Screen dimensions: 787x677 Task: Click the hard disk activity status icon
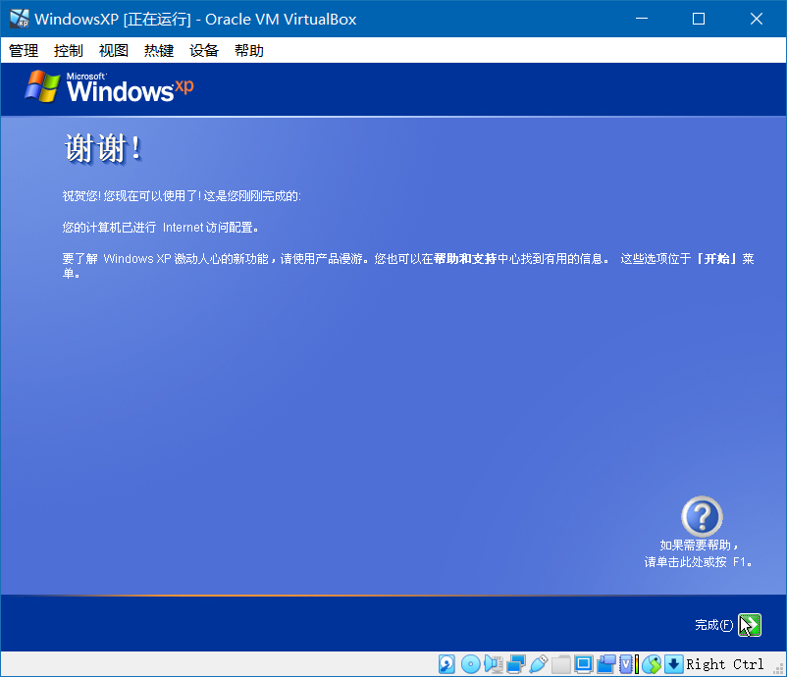tap(446, 664)
